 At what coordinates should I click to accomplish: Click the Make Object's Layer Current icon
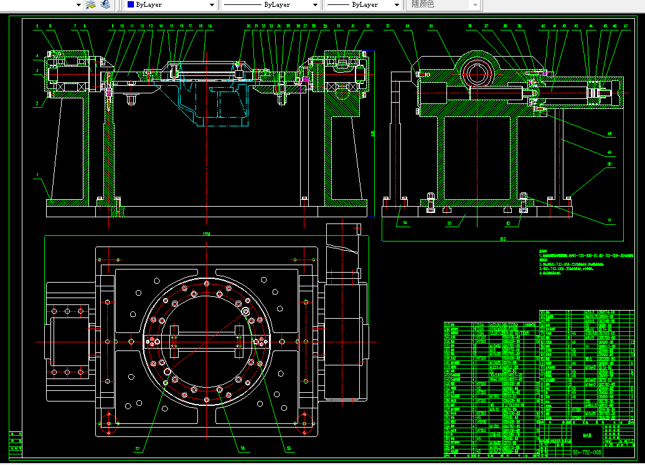point(90,4)
